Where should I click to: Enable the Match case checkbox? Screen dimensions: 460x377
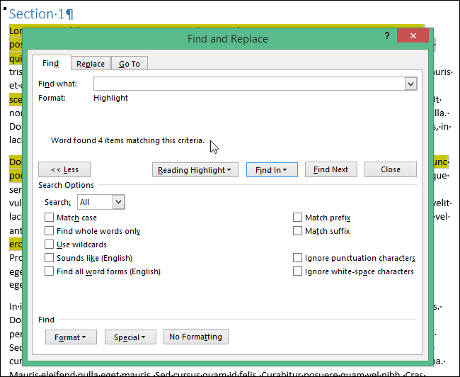(50, 218)
